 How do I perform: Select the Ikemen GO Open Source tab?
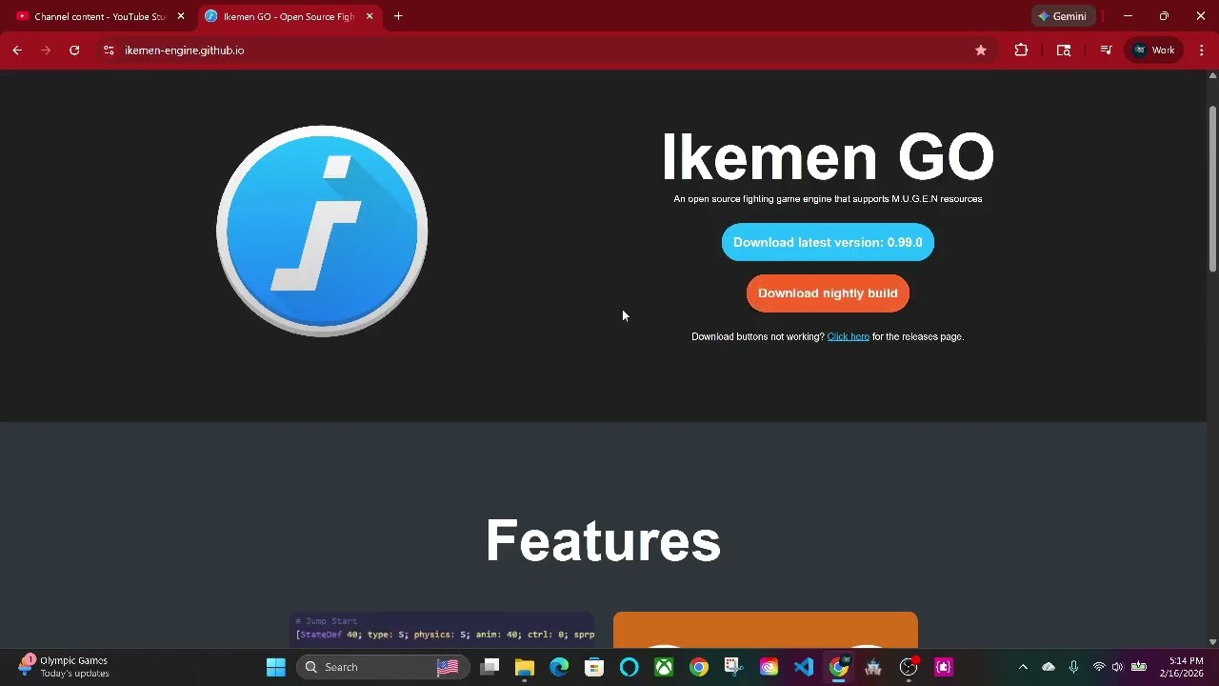pyautogui.click(x=288, y=16)
